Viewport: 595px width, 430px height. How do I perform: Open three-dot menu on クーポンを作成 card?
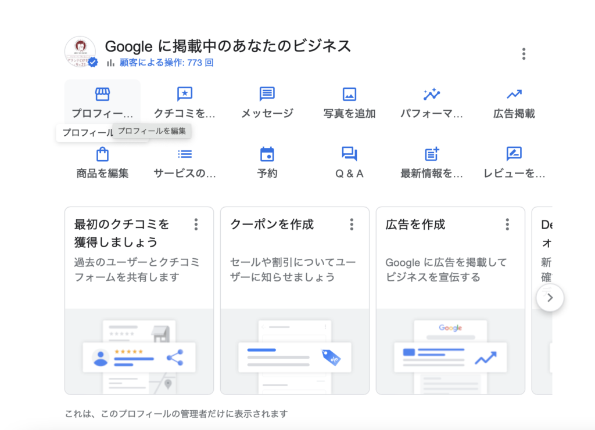[x=352, y=225]
